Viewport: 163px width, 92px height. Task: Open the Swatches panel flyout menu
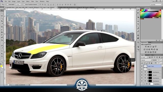coord(162,8)
